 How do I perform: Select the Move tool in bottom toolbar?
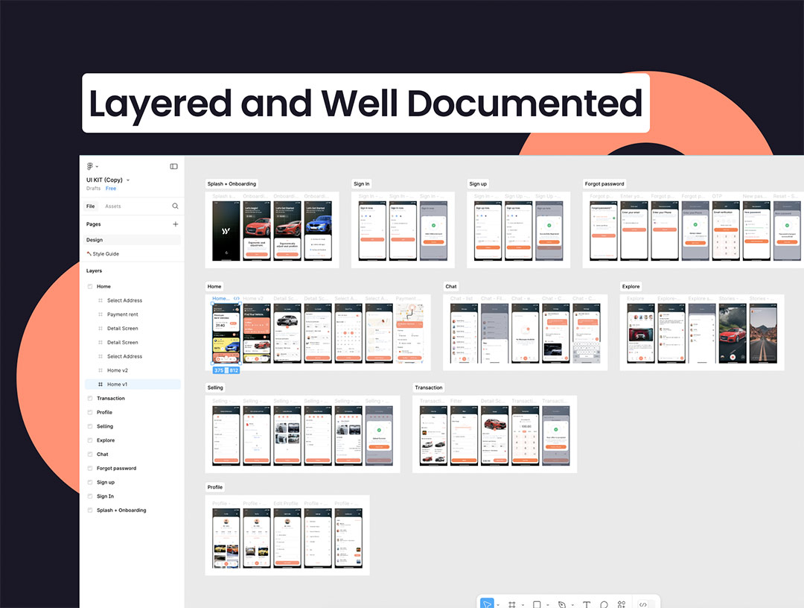(487, 604)
